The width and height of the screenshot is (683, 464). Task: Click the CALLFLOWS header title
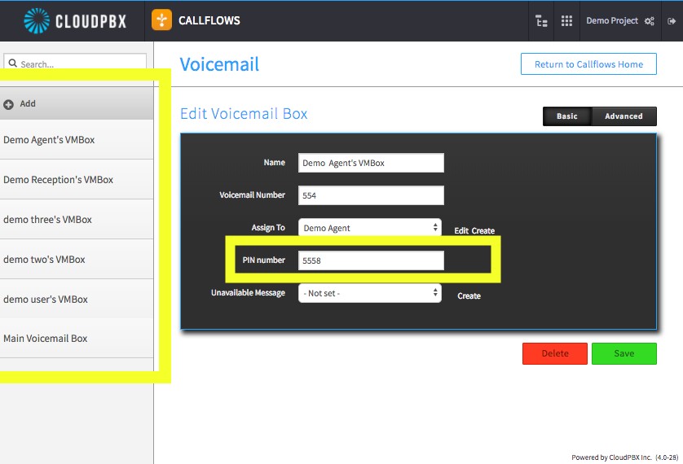tap(209, 20)
